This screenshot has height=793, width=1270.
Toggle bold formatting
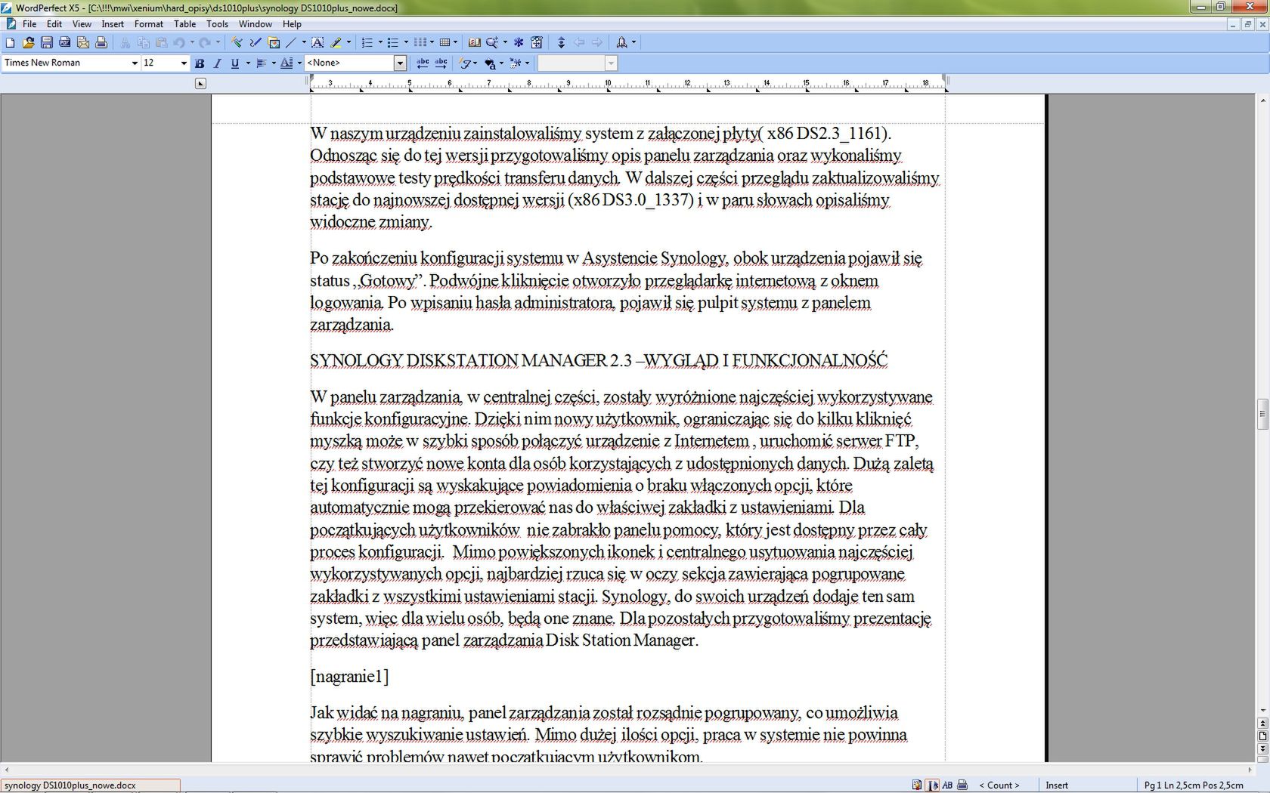[x=200, y=63]
